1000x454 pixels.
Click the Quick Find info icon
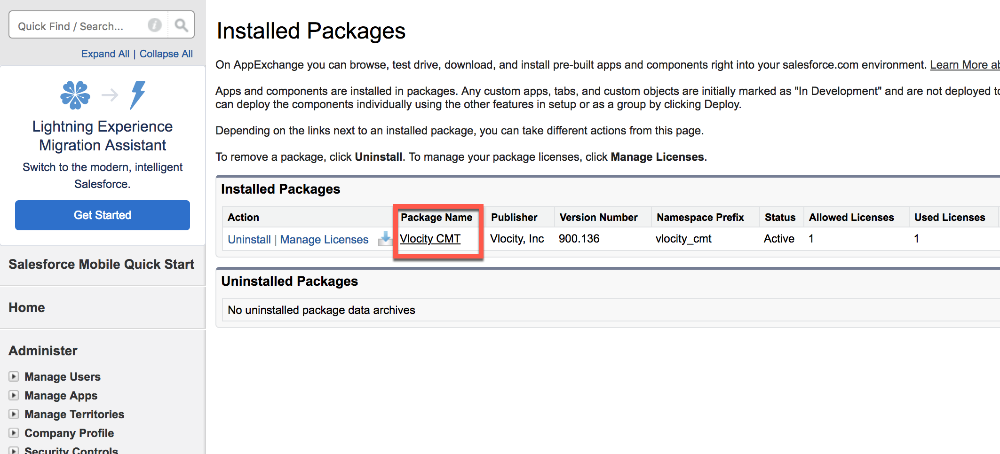(x=154, y=25)
